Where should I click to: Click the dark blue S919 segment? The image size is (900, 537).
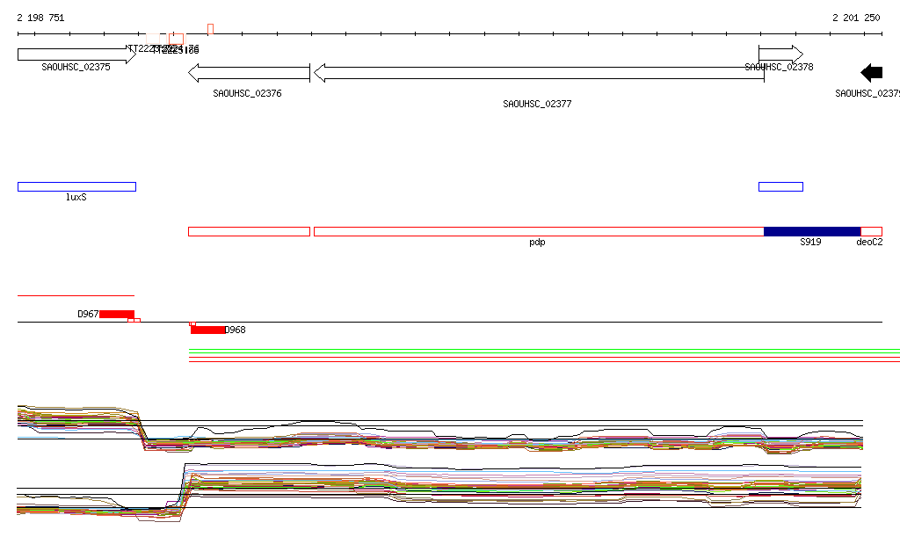pos(811,231)
